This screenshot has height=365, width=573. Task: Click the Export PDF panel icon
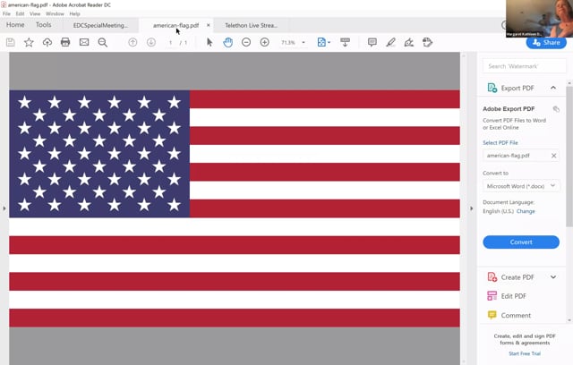[492, 88]
